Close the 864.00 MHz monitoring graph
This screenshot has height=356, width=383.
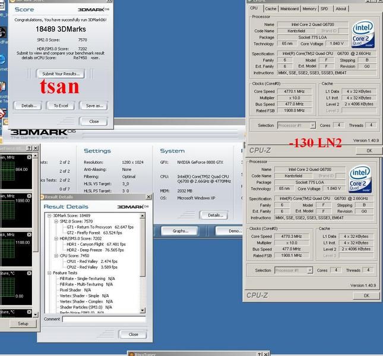coord(29,157)
